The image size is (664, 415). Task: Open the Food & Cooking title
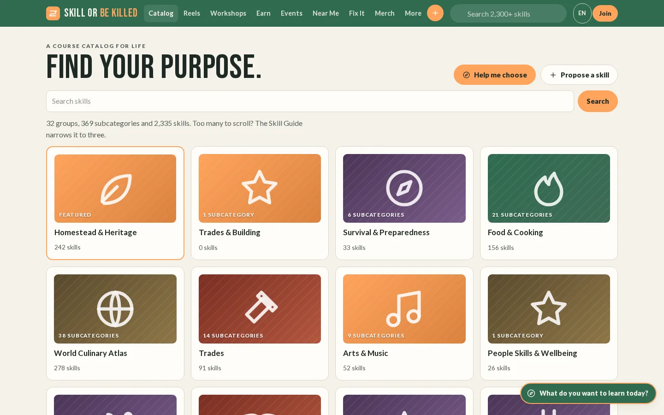tap(516, 232)
